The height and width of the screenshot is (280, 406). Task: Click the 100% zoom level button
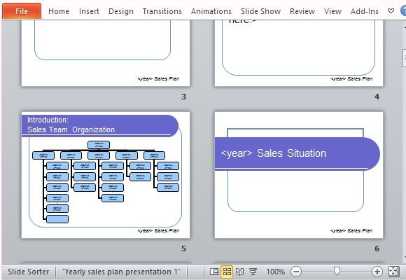[x=276, y=272]
